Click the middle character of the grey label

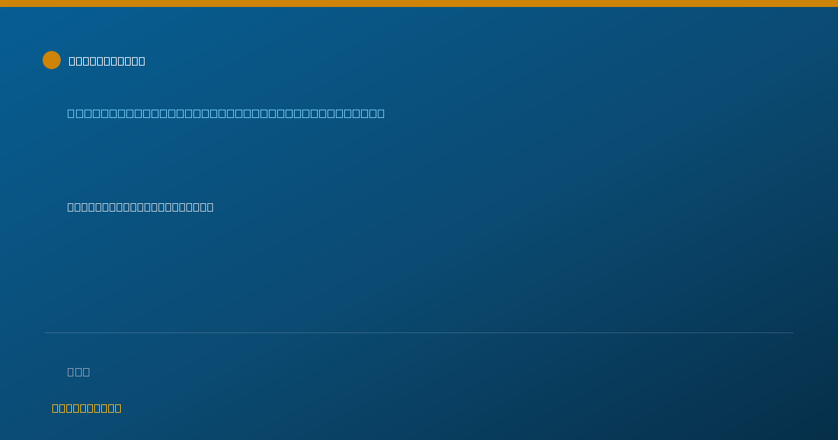tap(78, 372)
